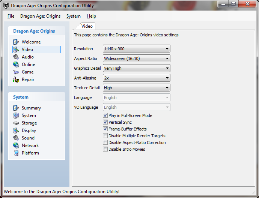Click the Welcome icon in the Dragon Age sidebar
Image resolution: width=259 pixels, height=198 pixels.
pos(16,42)
